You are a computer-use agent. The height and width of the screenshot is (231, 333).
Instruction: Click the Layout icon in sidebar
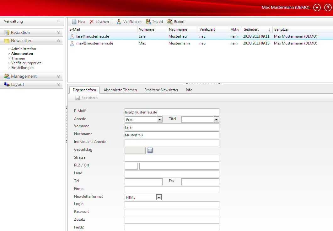(7, 85)
